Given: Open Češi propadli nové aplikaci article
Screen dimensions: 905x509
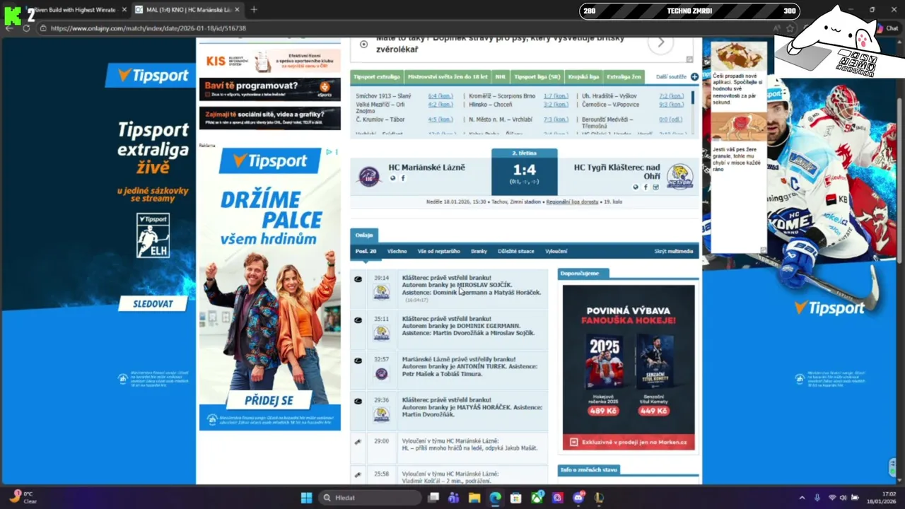Looking at the screenshot, I should click(x=739, y=74).
